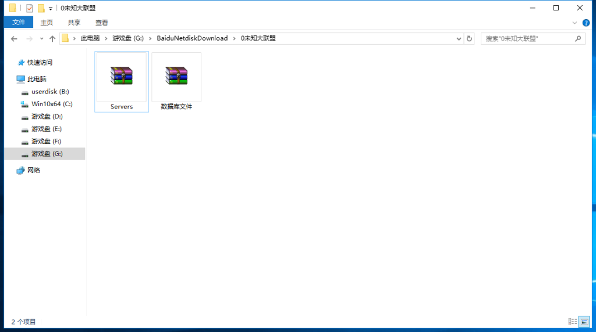
Task: Refresh the current folder
Action: pos(469,39)
